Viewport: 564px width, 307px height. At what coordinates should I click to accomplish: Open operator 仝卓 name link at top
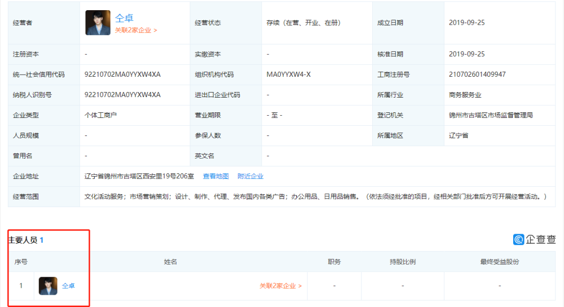124,17
